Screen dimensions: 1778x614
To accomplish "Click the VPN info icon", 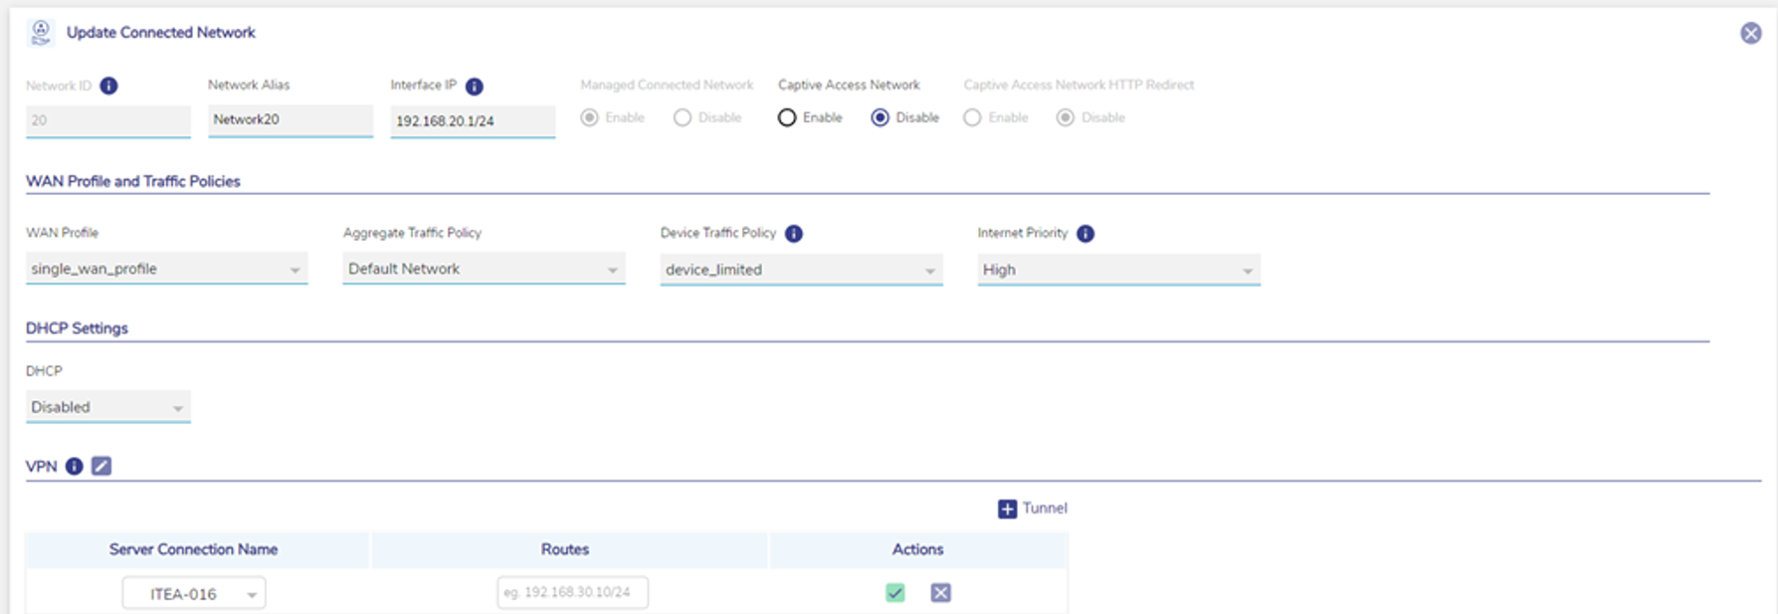I will [75, 467].
